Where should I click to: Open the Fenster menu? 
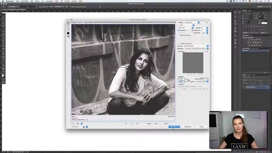(x=74, y=1)
